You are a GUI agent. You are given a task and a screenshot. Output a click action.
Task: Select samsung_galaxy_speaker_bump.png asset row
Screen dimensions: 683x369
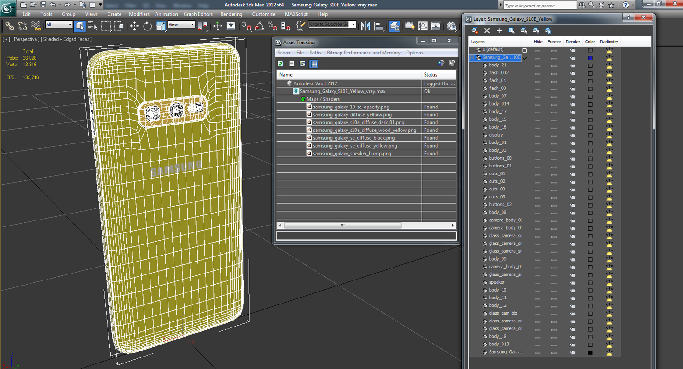352,154
